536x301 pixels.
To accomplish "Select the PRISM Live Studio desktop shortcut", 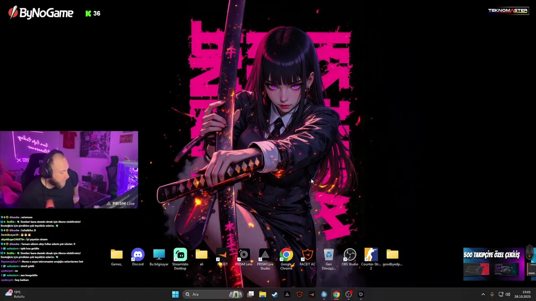I will [265, 259].
